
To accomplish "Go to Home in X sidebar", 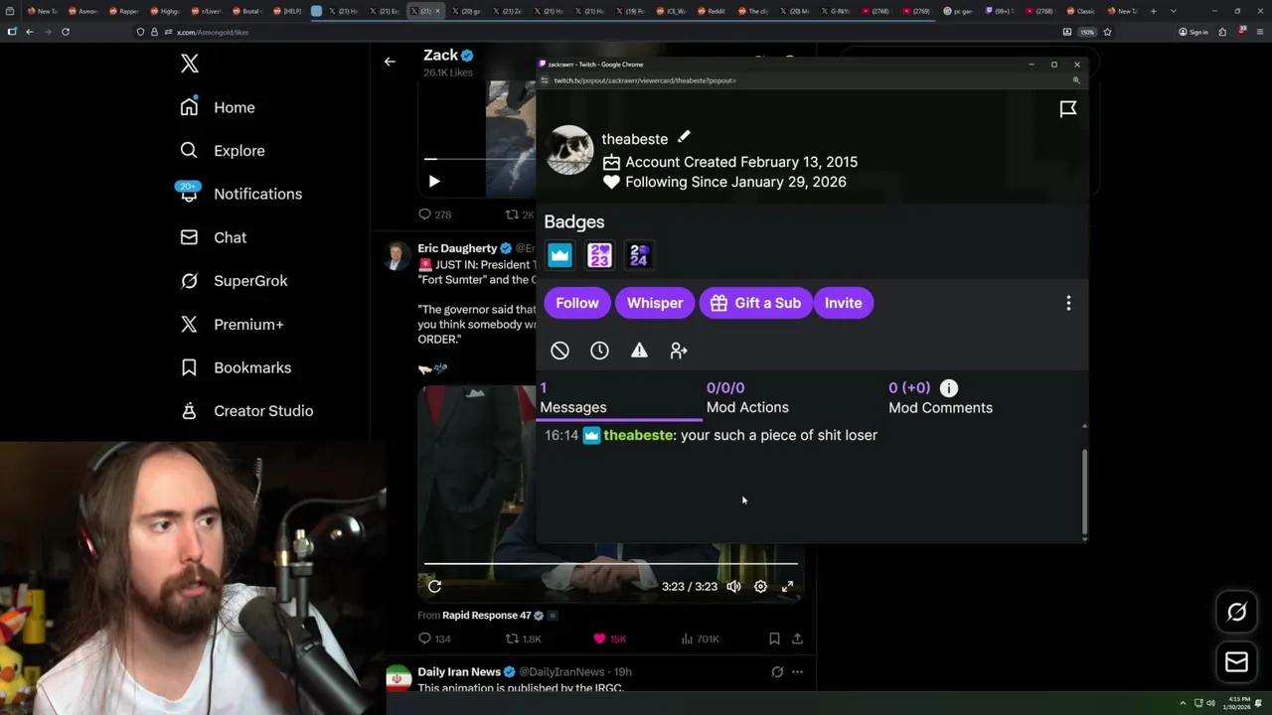I will 218,107.
